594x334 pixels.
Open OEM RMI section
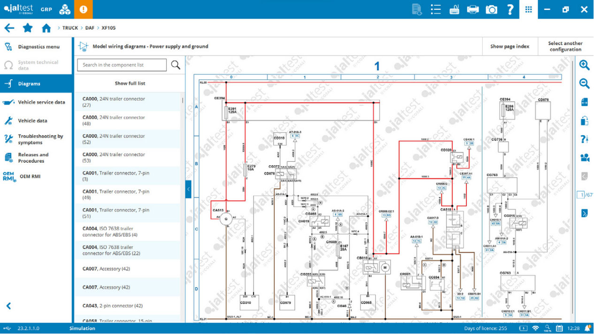click(36, 176)
